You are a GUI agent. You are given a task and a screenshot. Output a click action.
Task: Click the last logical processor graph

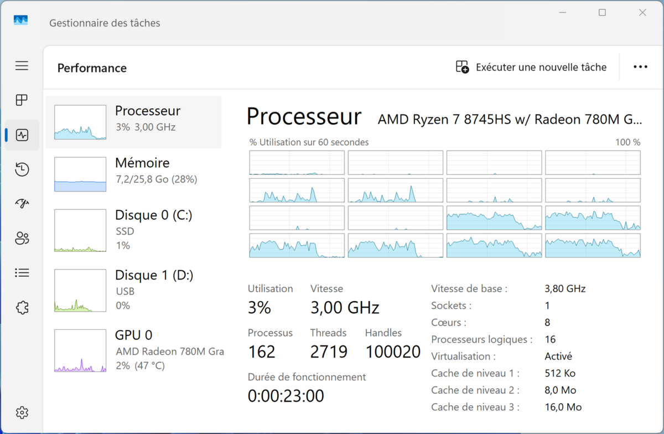coord(593,246)
